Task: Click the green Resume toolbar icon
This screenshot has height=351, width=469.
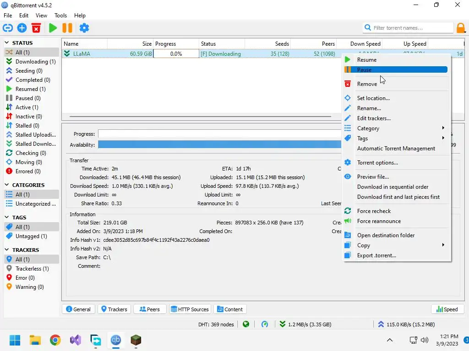Action: point(53,28)
